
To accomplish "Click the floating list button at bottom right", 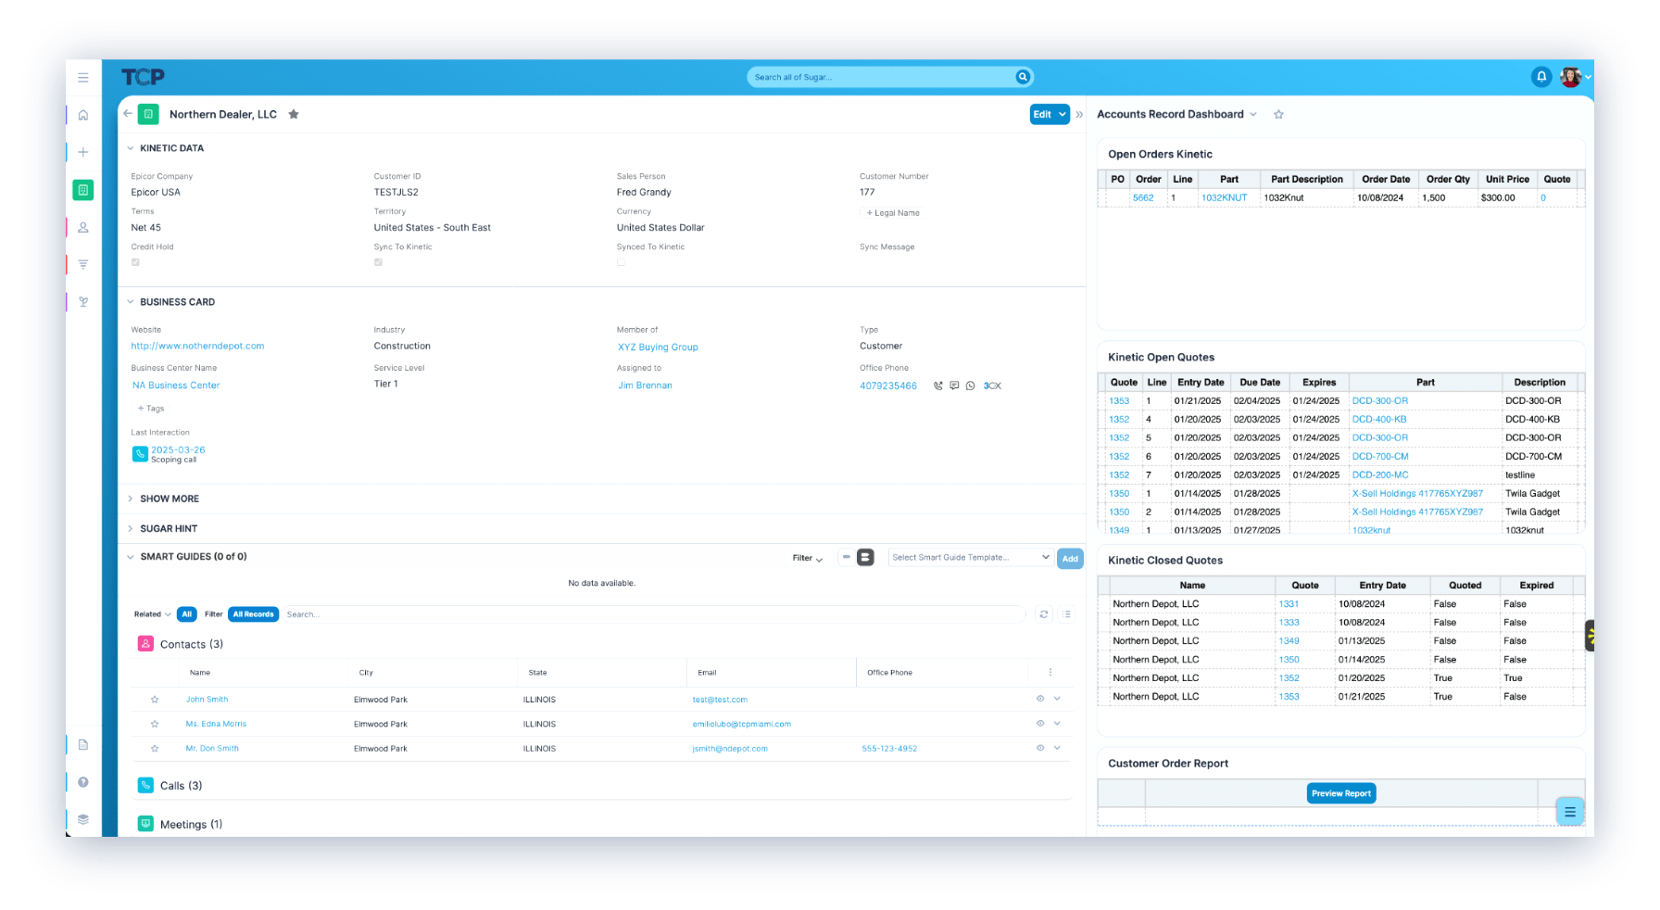I will [1570, 812].
